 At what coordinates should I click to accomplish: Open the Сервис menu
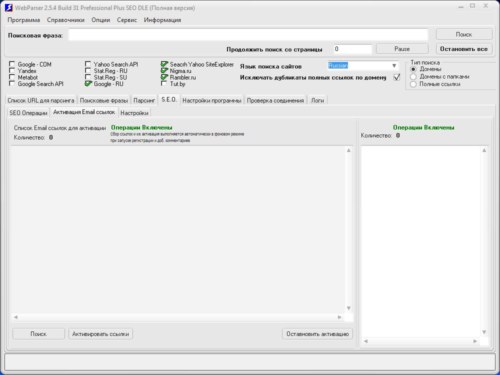[127, 20]
